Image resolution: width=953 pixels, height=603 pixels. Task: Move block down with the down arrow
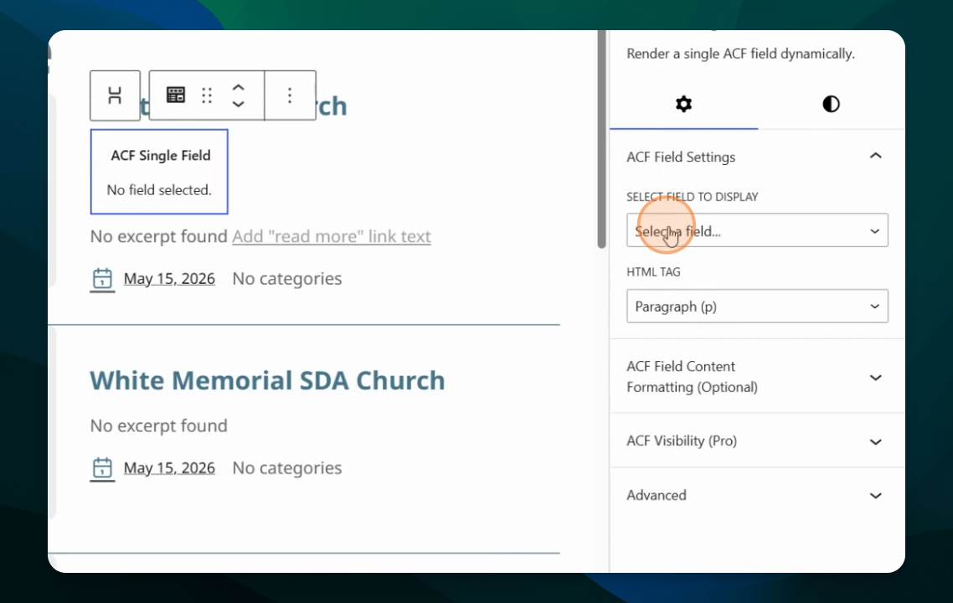click(x=238, y=104)
